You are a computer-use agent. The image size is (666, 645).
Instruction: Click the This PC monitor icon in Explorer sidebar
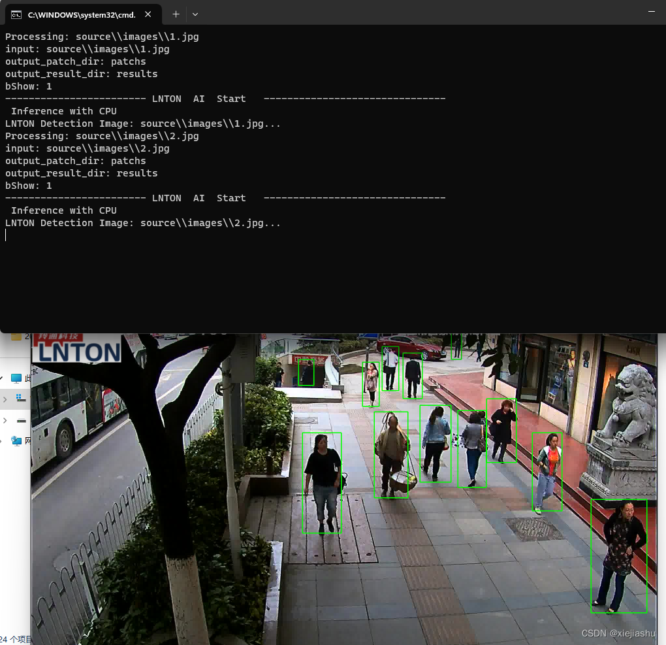[16, 378]
